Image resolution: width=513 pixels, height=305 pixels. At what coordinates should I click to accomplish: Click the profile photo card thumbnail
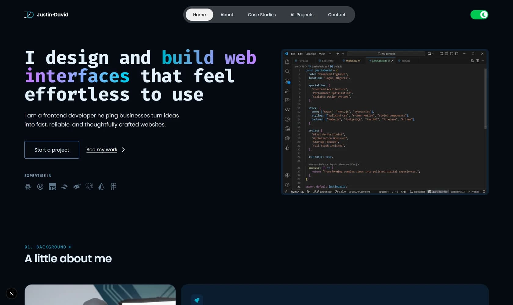(x=100, y=295)
